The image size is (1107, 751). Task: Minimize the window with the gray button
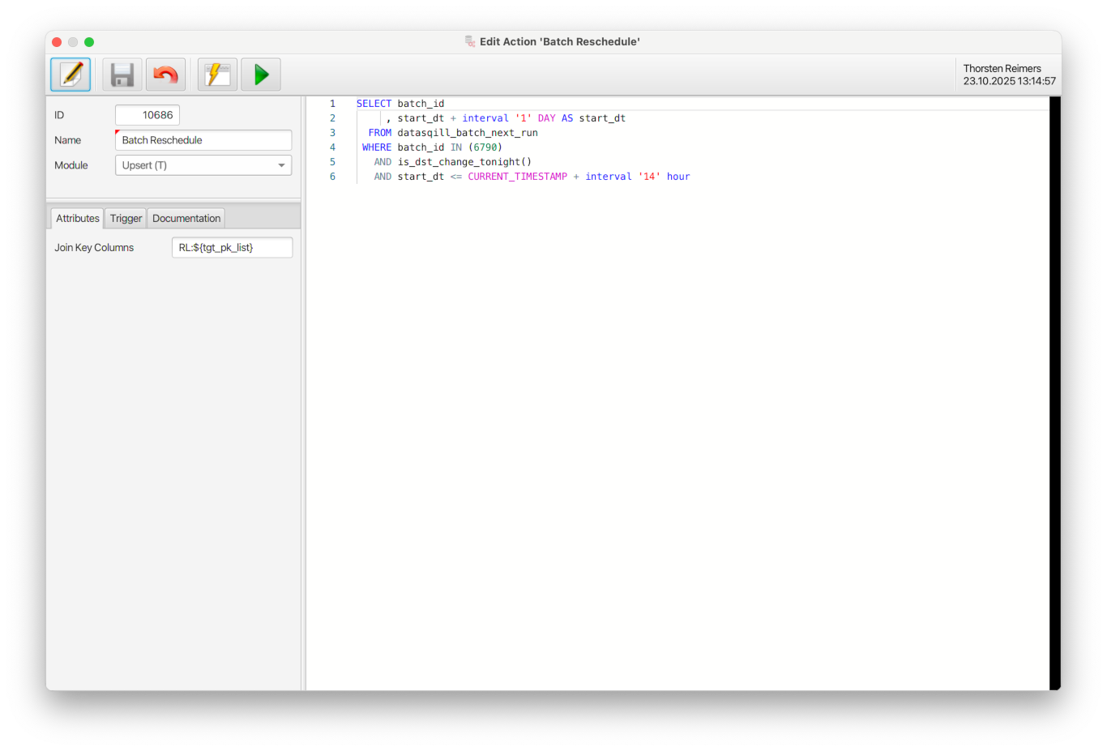73,42
